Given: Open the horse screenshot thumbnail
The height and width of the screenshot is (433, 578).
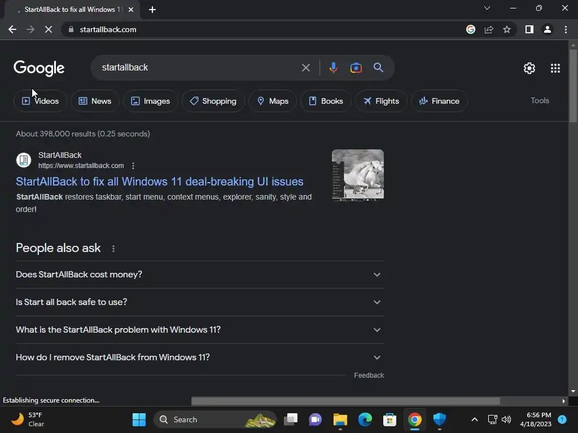Looking at the screenshot, I should 357,175.
